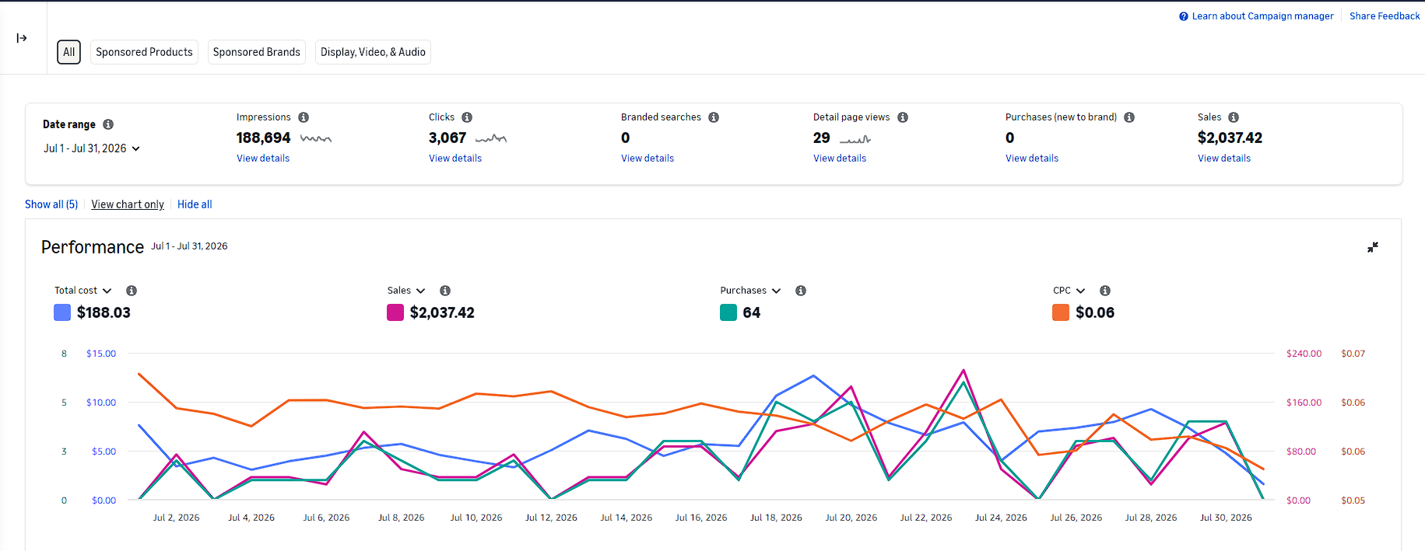
Task: Click the info icon beside the Sales chart metric
Action: [445, 291]
